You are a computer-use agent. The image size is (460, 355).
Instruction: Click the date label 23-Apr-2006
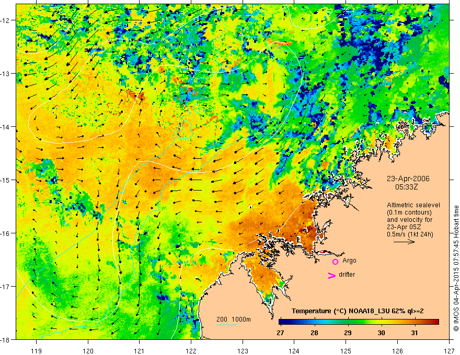[408, 179]
